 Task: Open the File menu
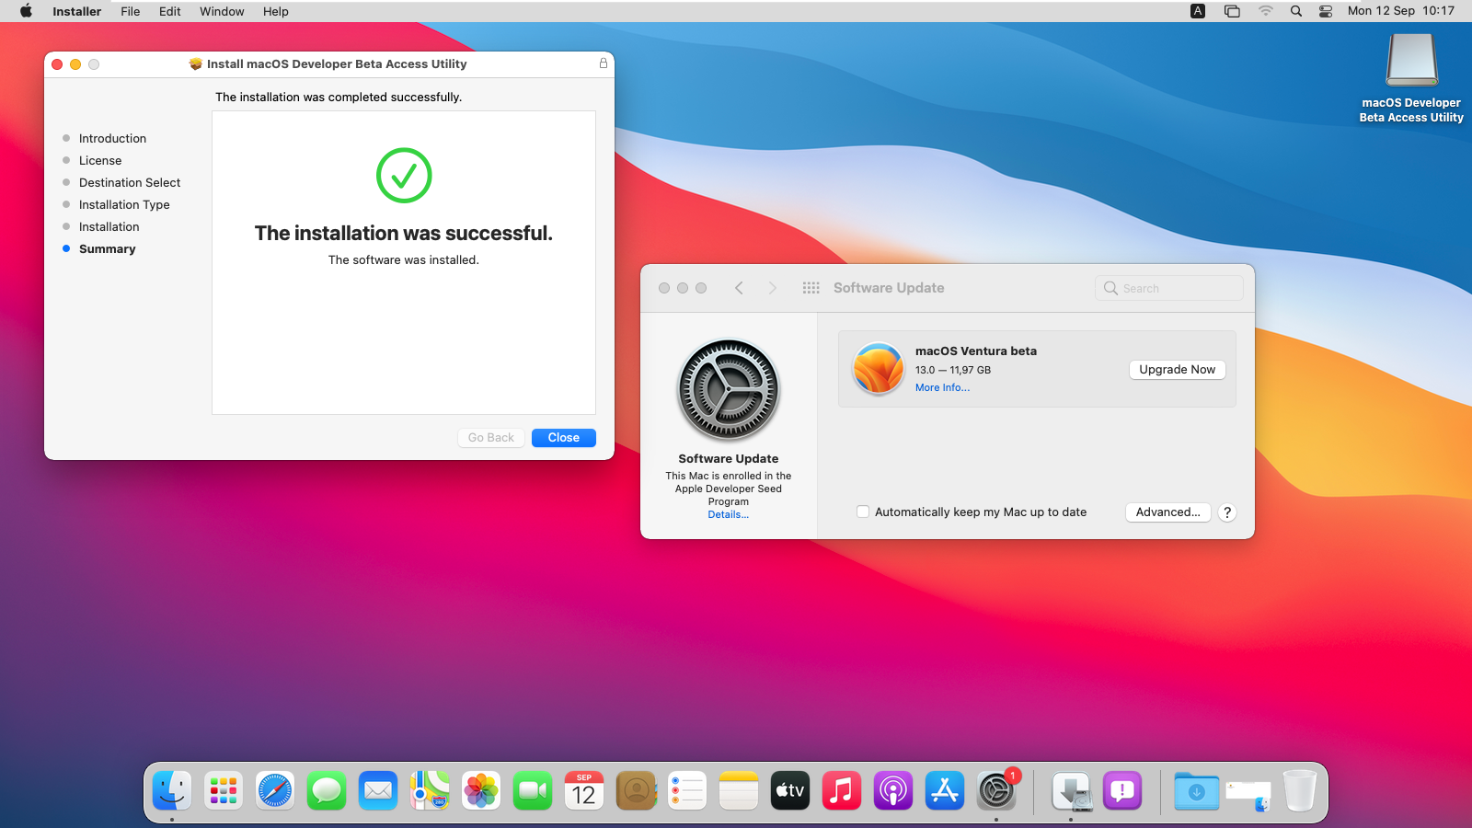pyautogui.click(x=131, y=11)
